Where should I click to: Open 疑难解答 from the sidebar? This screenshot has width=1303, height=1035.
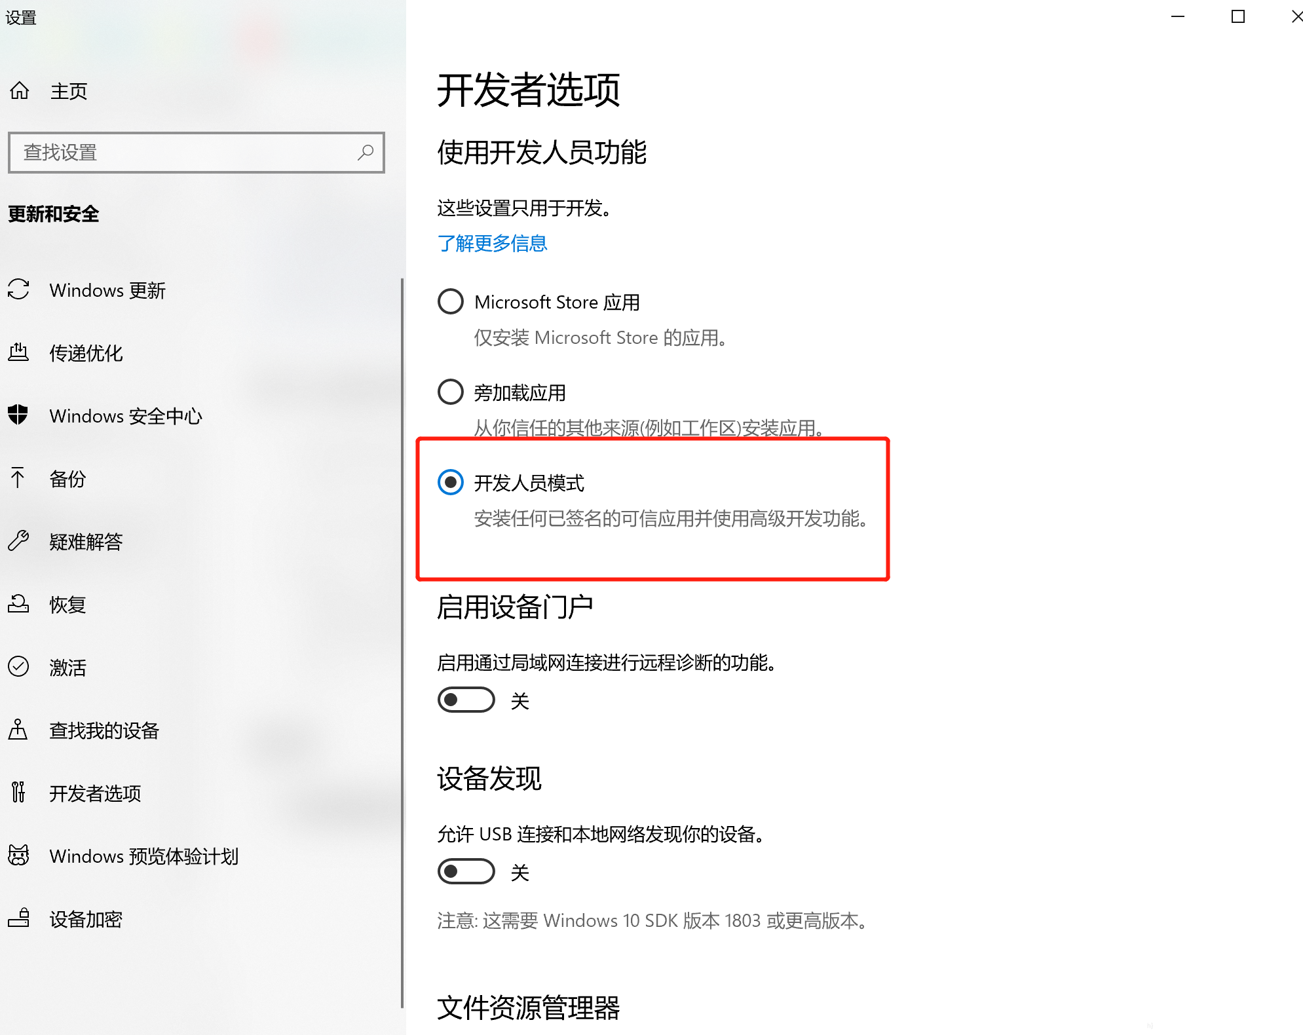tap(86, 542)
